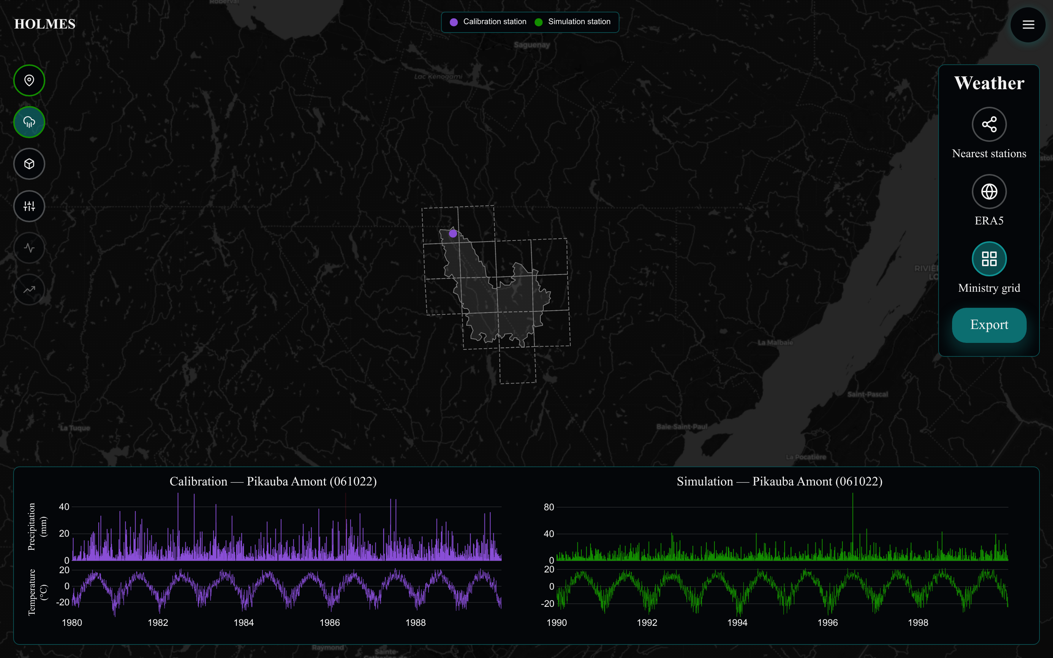
Task: Click the 1998 tick on simulation chart
Action: pyautogui.click(x=918, y=623)
